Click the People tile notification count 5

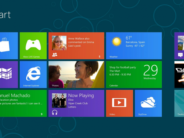coord(100,56)
